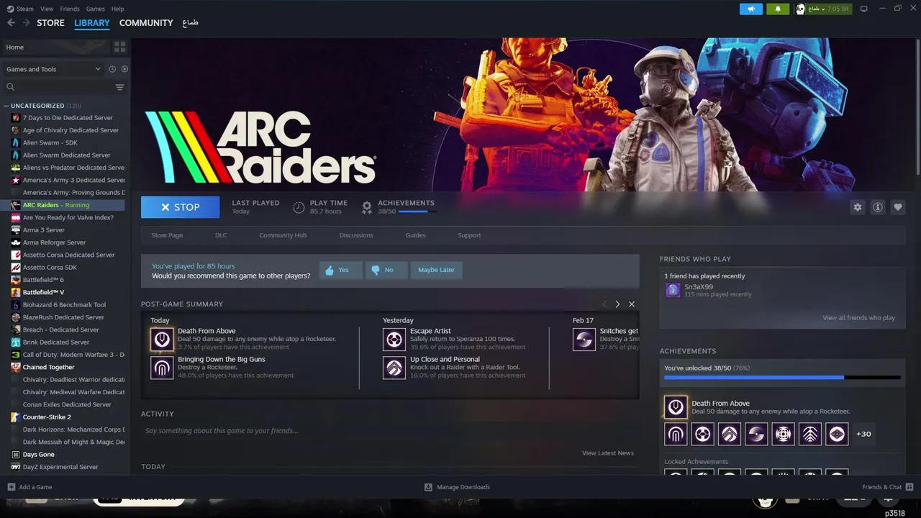Open the Store Page tab
This screenshot has width=921, height=518.
[167, 235]
